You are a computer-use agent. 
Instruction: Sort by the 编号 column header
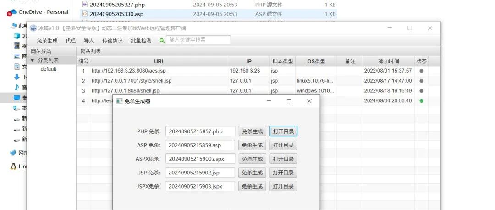point(83,61)
